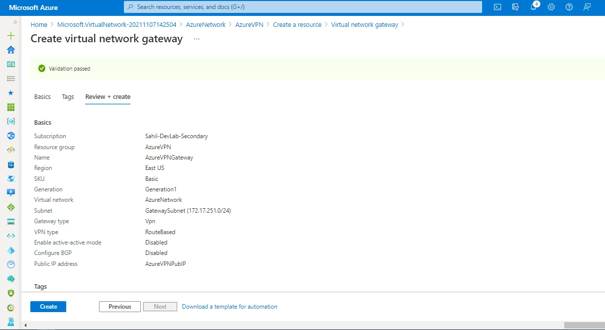Viewport: 605px width, 330px height.
Task: Open SQL databases from the sidebar
Action: coord(11,164)
